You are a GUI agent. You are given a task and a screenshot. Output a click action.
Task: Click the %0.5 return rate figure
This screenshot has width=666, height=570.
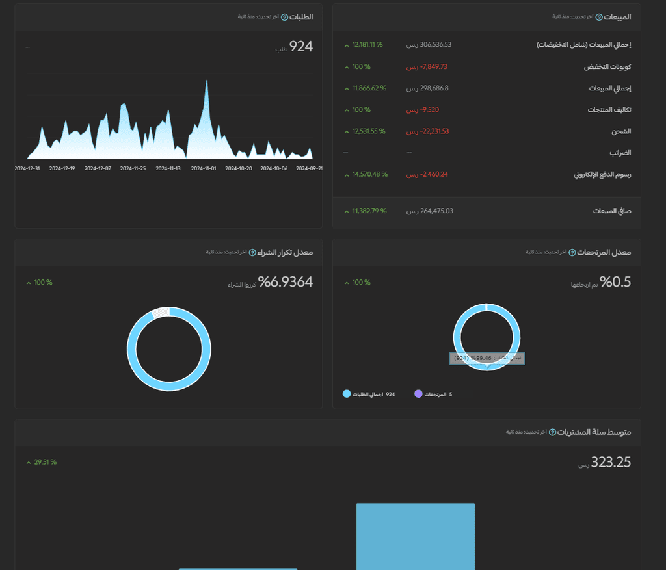coord(615,282)
